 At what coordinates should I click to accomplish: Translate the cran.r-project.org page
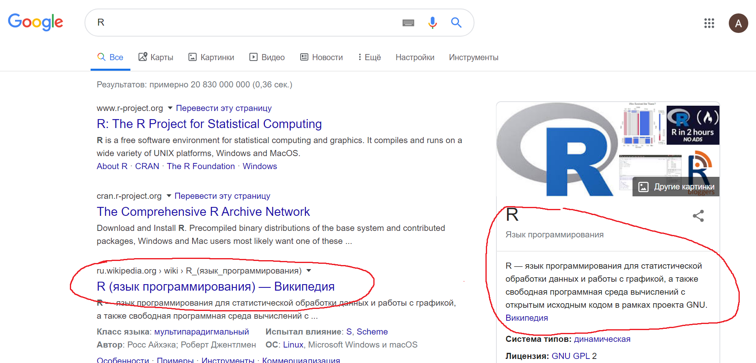click(222, 196)
